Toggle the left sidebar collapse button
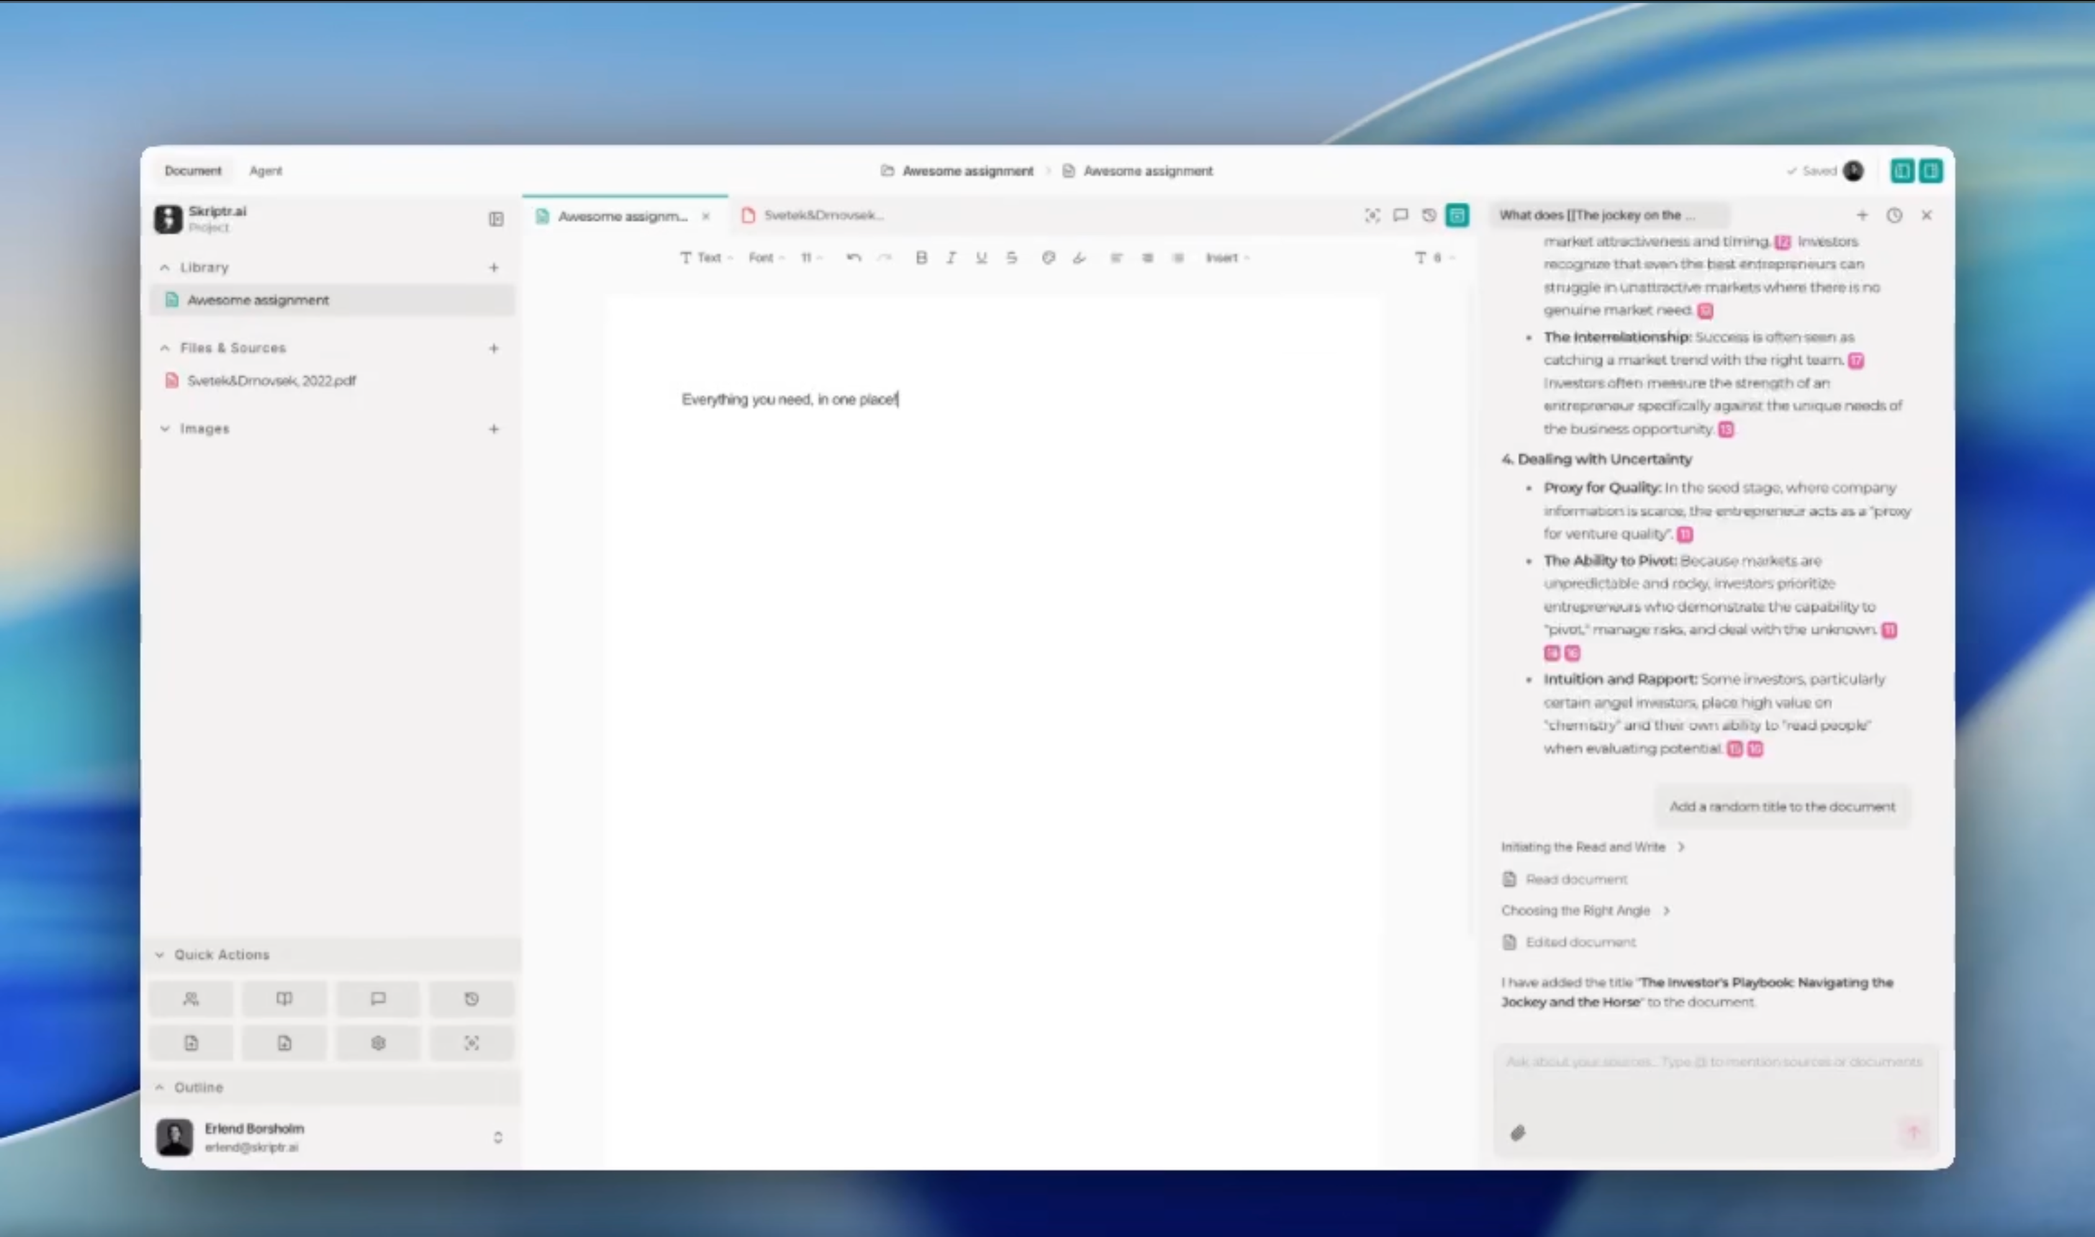The image size is (2095, 1237). 496,218
